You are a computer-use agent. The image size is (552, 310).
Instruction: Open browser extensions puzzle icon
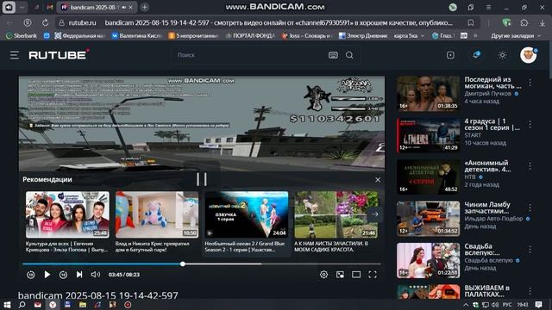[x=524, y=23]
